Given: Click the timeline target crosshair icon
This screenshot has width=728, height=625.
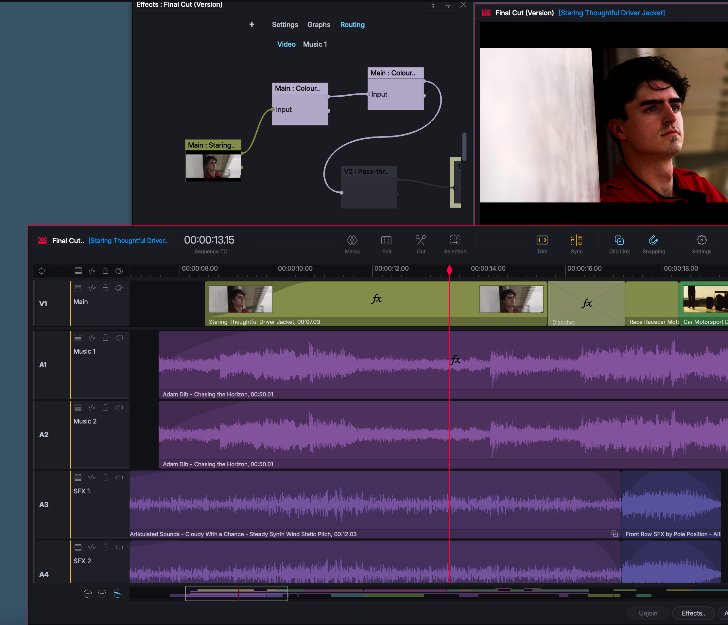Looking at the screenshot, I should click(x=42, y=271).
